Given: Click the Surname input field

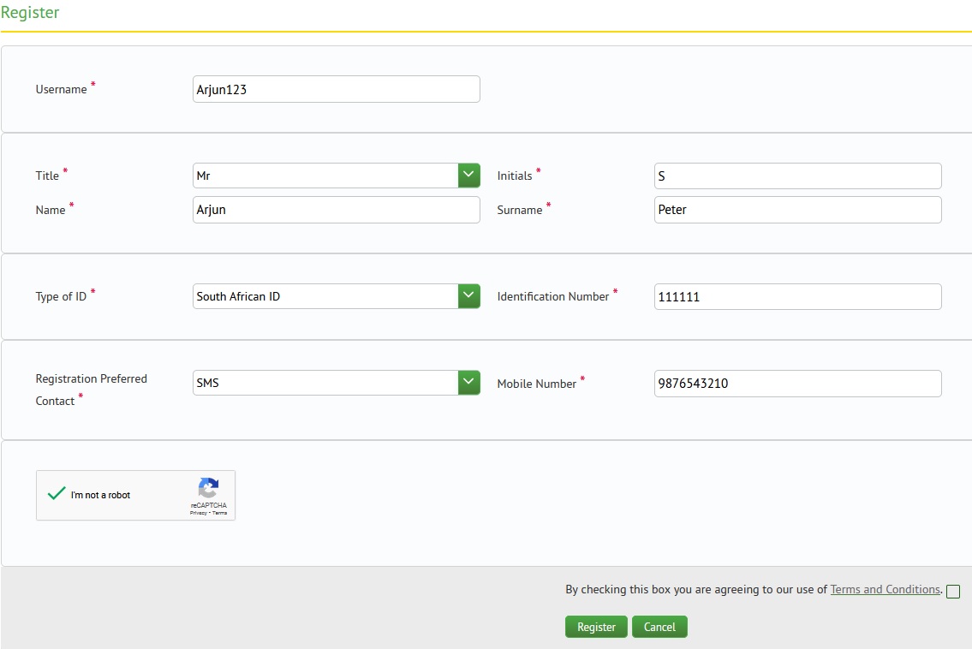Looking at the screenshot, I should (797, 210).
